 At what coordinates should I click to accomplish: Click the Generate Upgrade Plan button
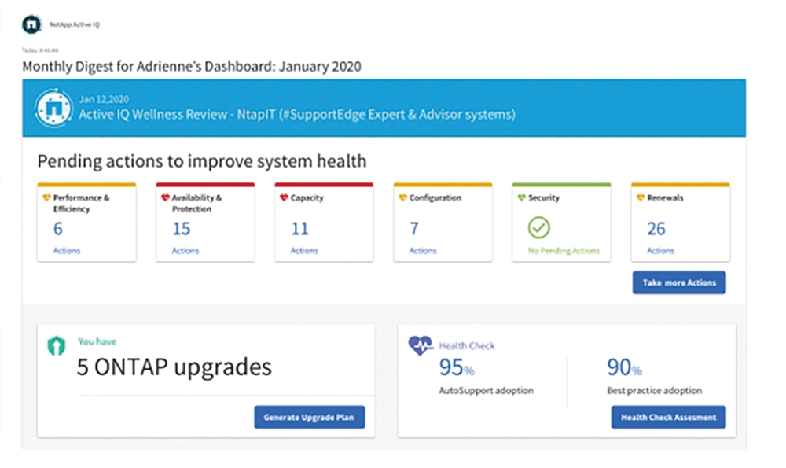(x=309, y=417)
